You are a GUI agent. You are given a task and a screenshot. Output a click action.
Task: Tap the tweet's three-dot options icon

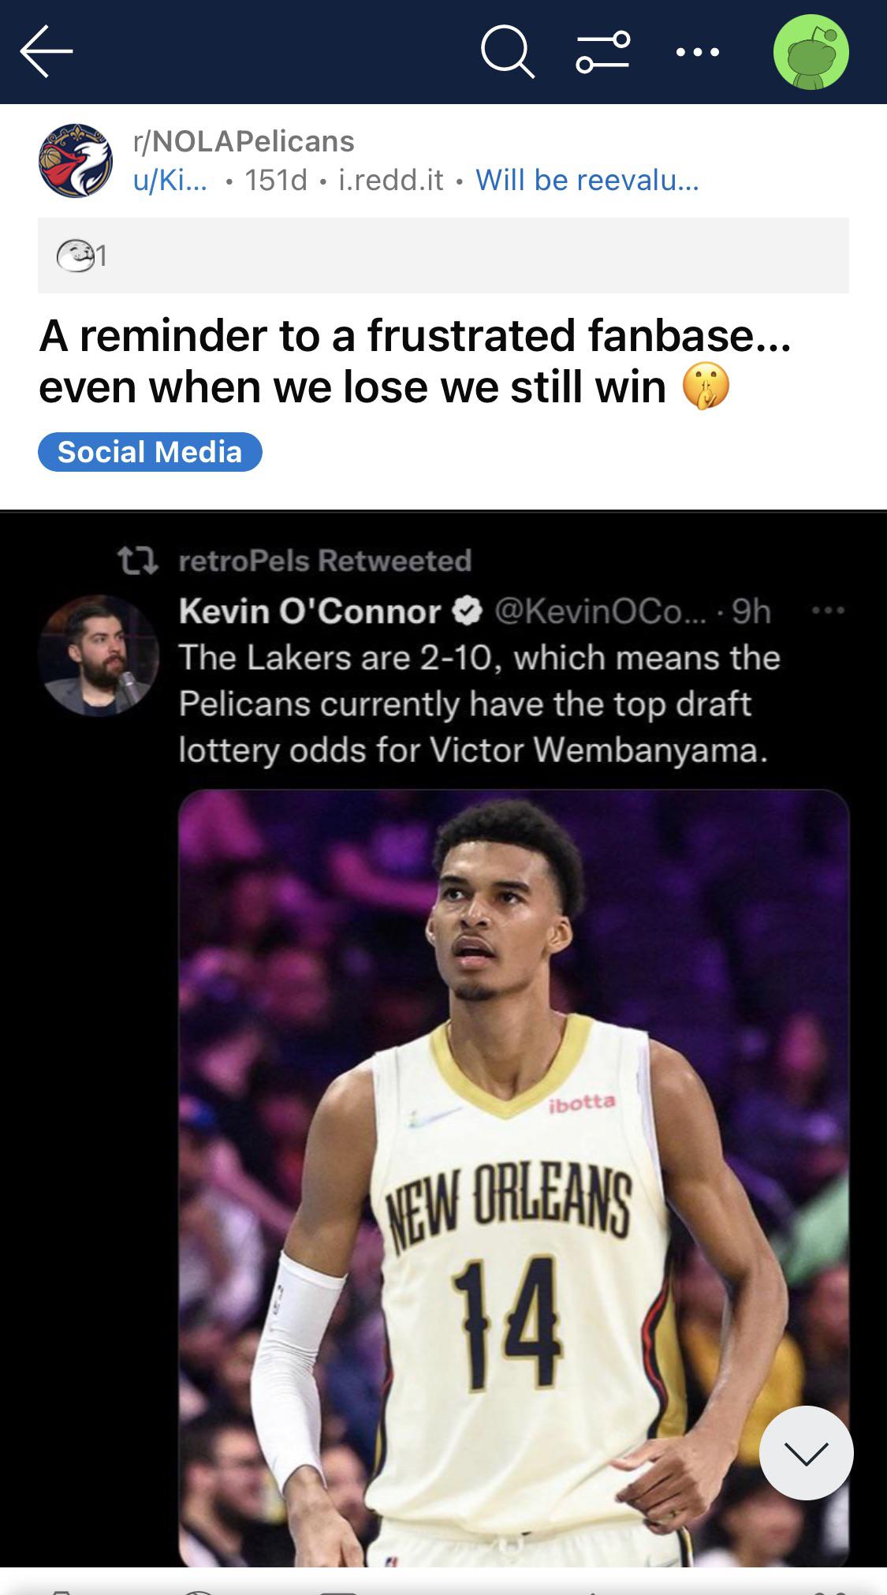[x=828, y=611]
